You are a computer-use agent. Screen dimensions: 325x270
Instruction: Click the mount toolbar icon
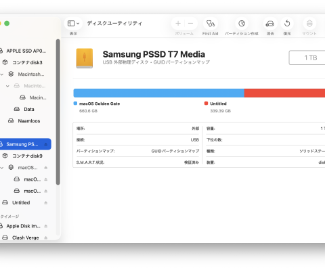click(x=309, y=23)
